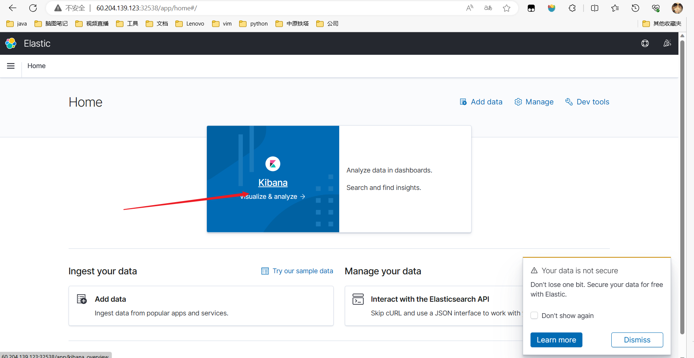Open the Lenovo bookmarks folder
The height and width of the screenshot is (358, 694).
tap(190, 24)
